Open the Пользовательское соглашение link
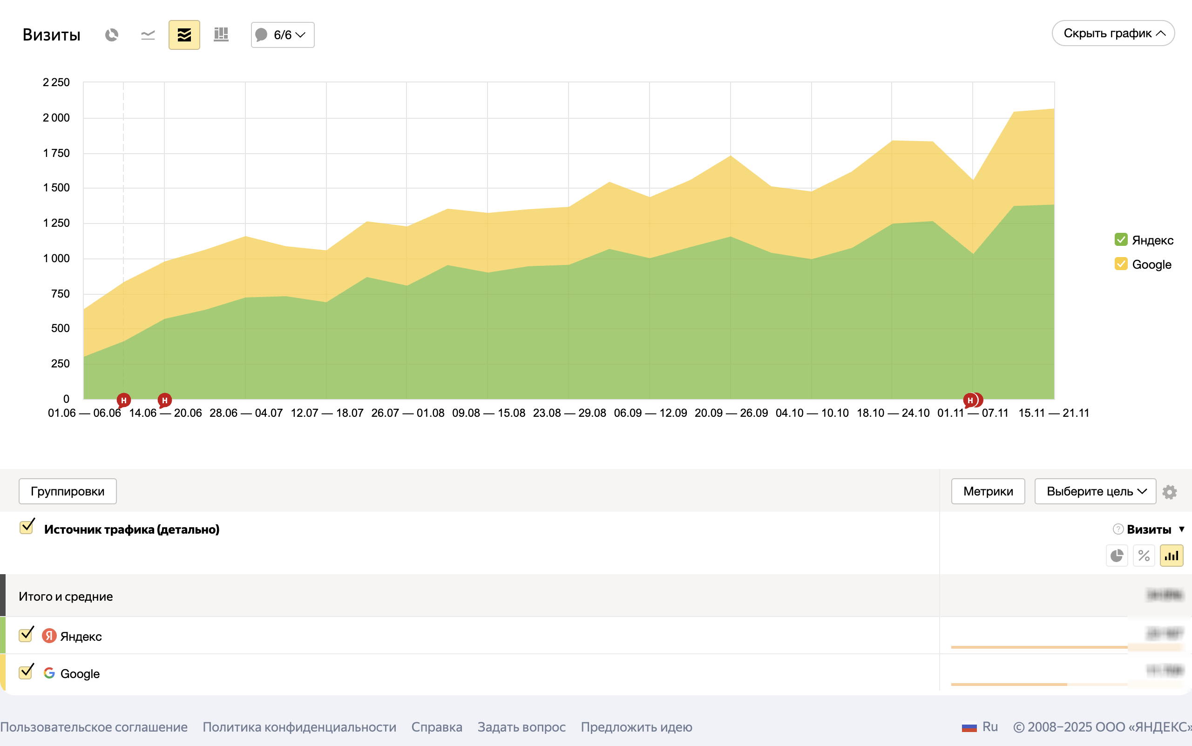 pos(94,727)
